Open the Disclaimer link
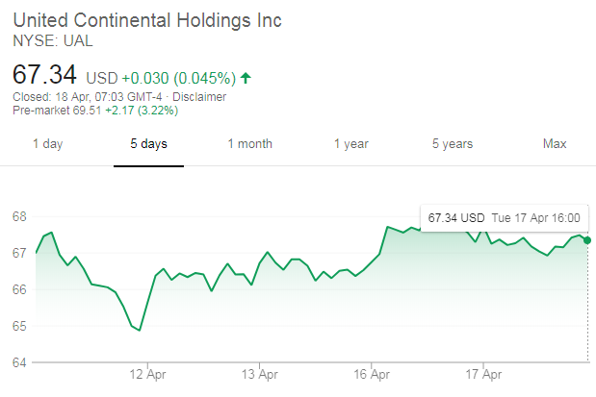The width and height of the screenshot is (596, 397). 200,97
